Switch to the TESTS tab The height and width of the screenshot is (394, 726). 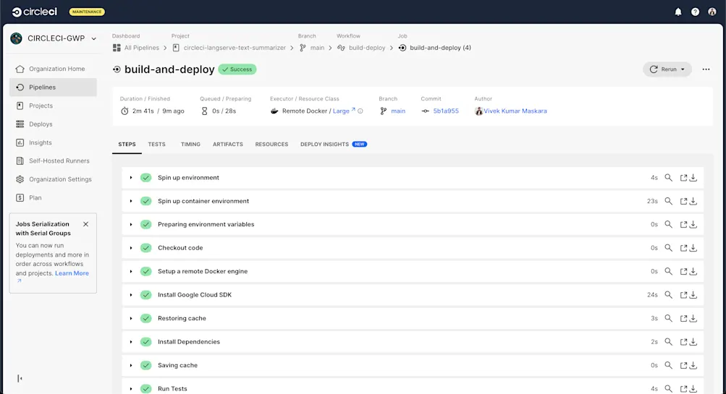pyautogui.click(x=156, y=145)
